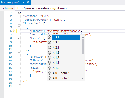125x98 pixels.
Task: Click the "library" key on line 14
Action: click(x=36, y=60)
